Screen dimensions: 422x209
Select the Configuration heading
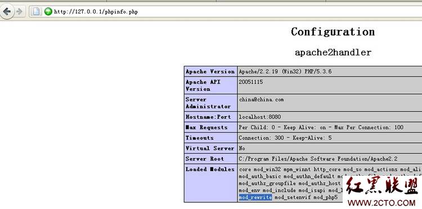333,32
